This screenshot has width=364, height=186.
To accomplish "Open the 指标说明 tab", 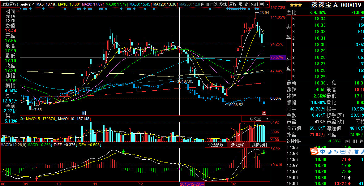I will point(259,145).
